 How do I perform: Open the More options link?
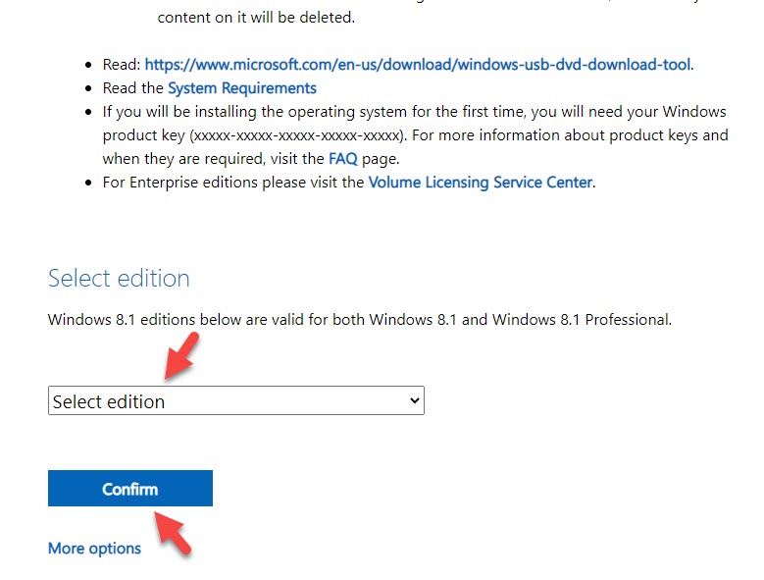coord(94,549)
